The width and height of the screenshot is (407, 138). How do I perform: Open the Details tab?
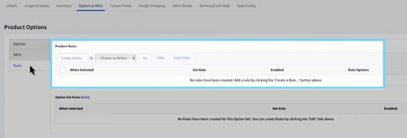click(12, 6)
